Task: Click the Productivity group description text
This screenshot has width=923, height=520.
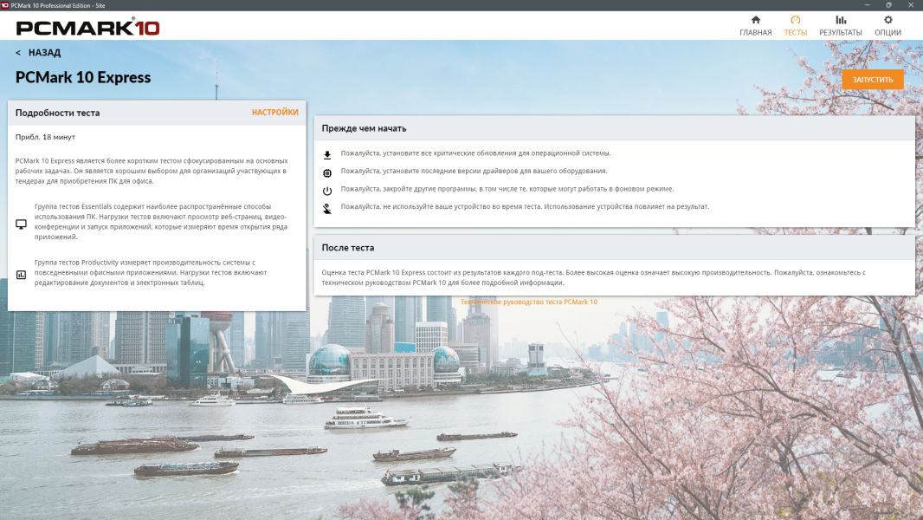Action: coord(151,273)
